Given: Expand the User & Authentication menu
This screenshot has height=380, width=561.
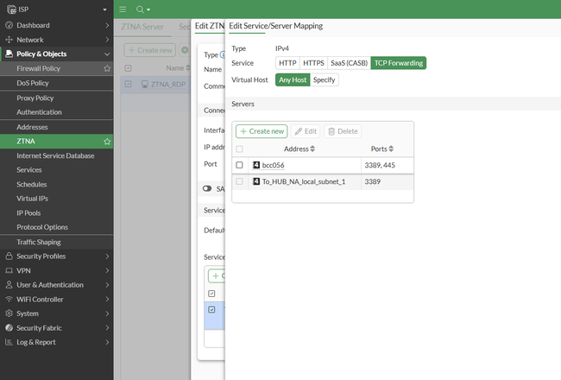Looking at the screenshot, I should [x=107, y=285].
